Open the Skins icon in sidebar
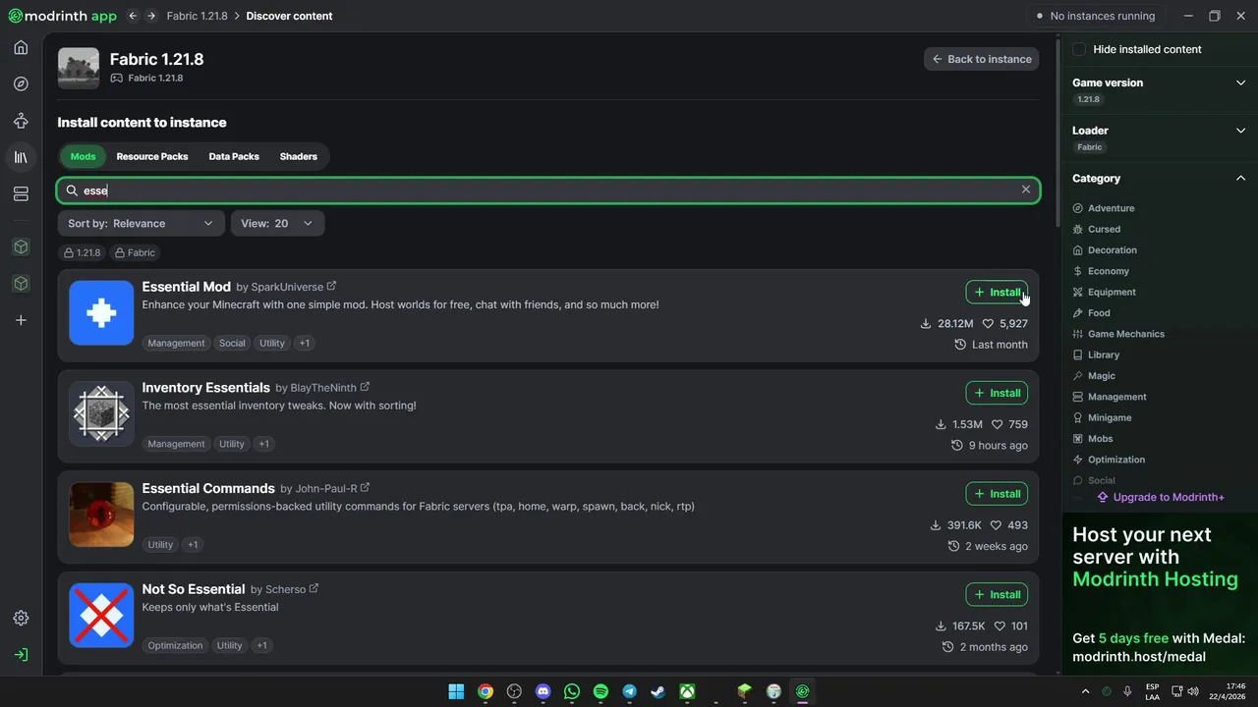The image size is (1258, 707). pyautogui.click(x=21, y=121)
